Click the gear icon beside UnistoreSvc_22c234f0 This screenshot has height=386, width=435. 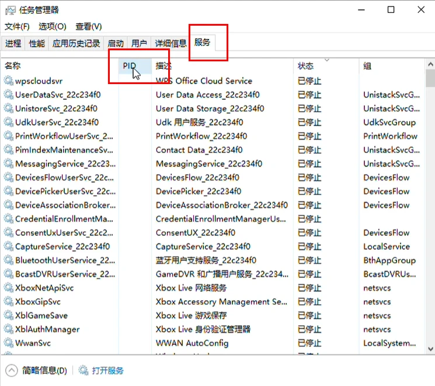coord(8,108)
